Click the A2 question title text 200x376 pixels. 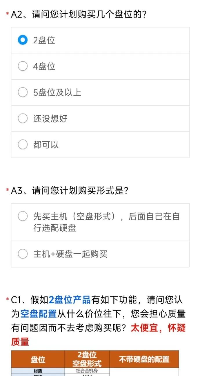tap(78, 15)
